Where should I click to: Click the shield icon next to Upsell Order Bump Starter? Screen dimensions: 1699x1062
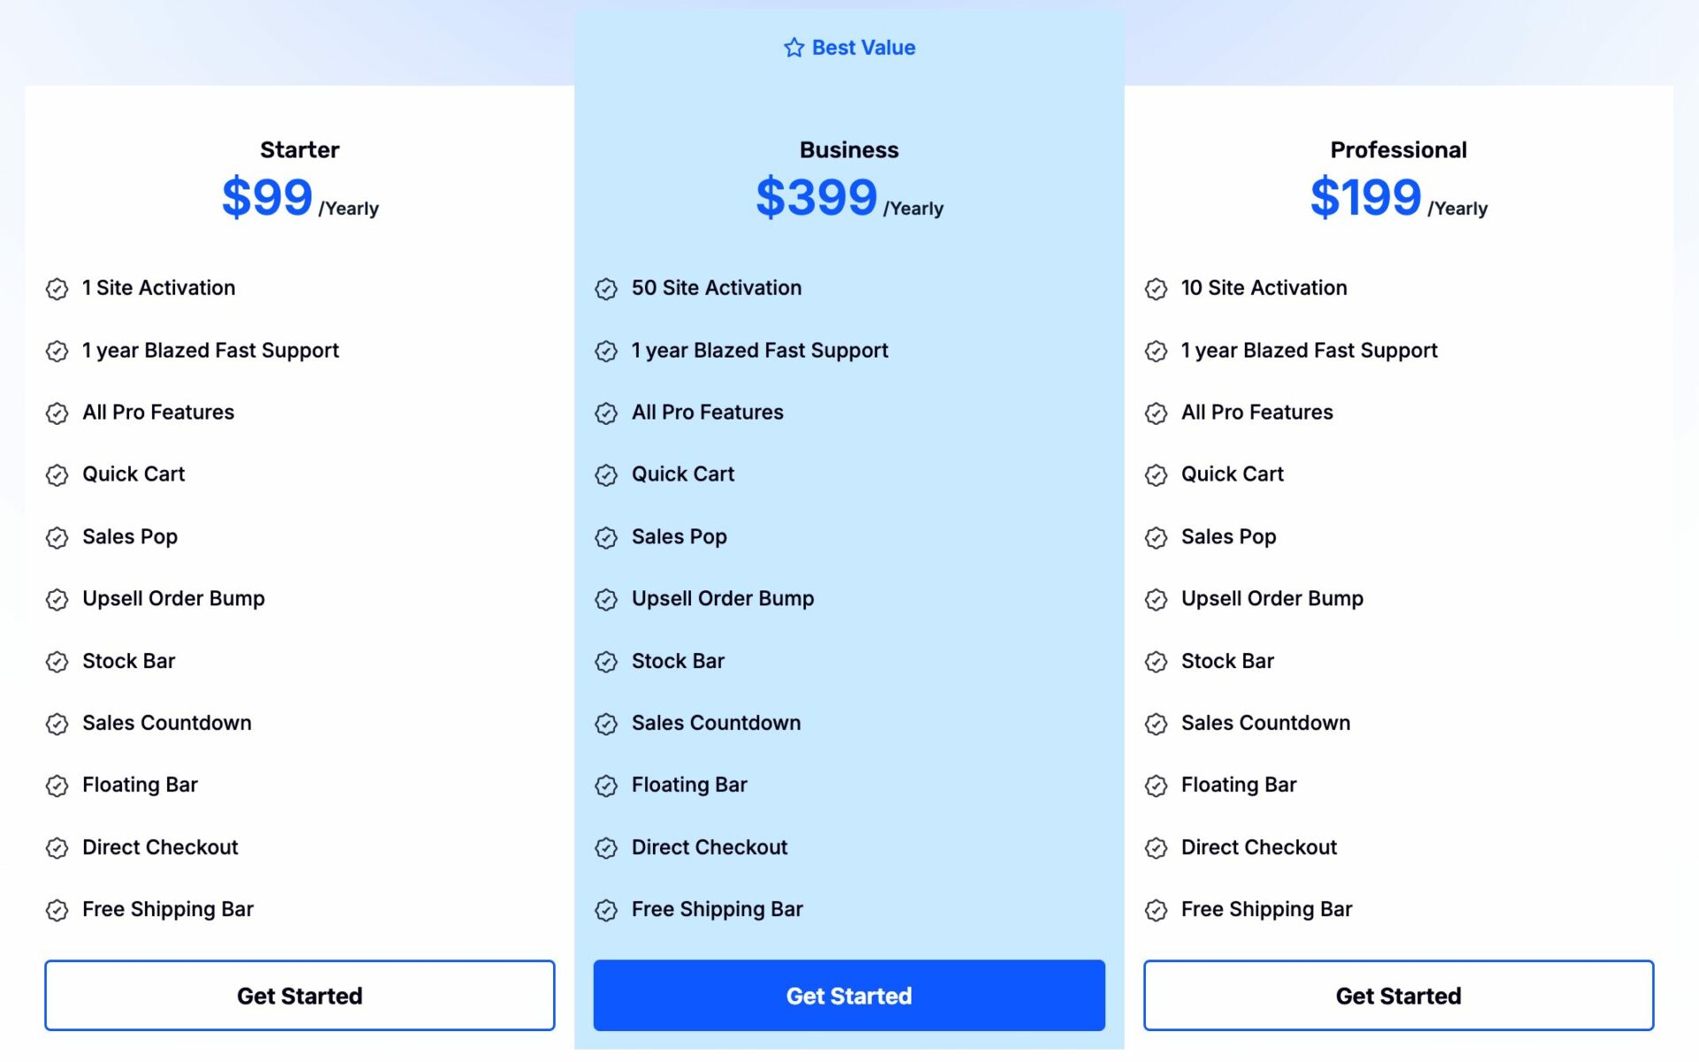[58, 598]
